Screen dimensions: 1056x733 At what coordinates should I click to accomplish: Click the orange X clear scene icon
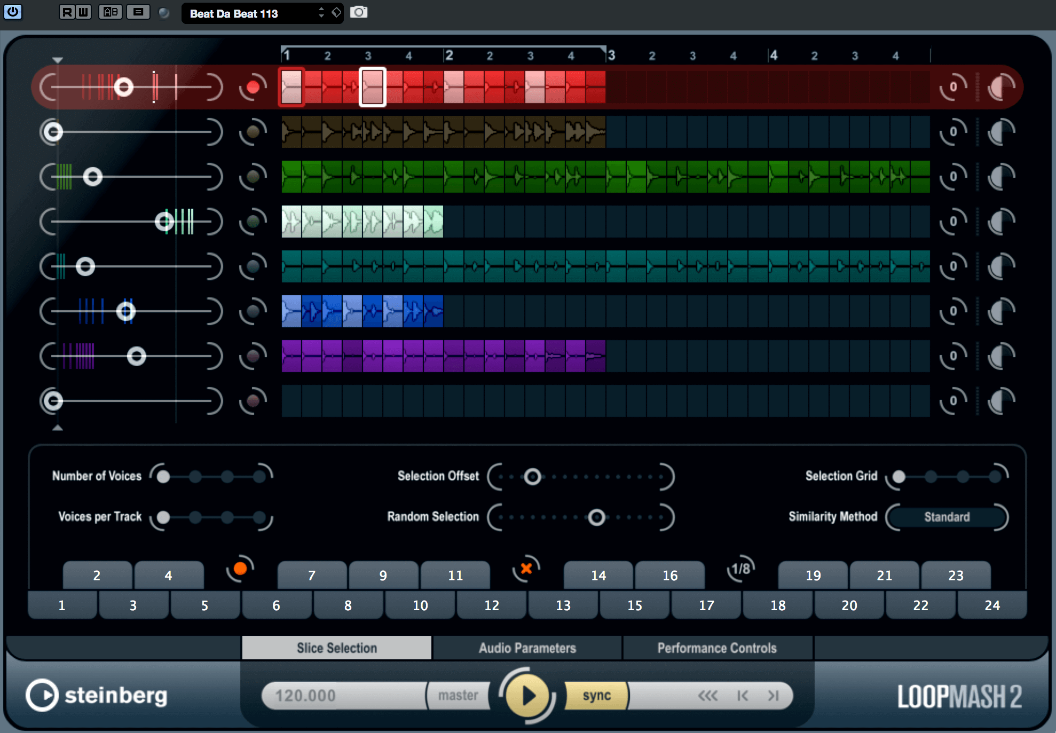tap(526, 569)
